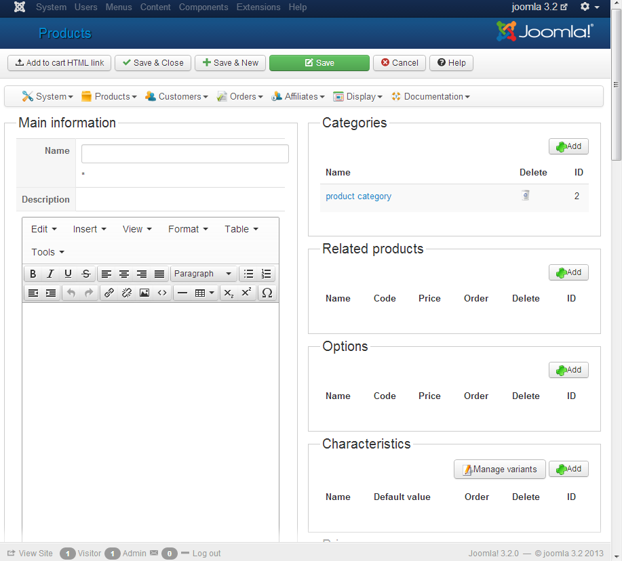The image size is (622, 561).
Task: Open Extensions in the top menu bar
Action: pos(258,7)
